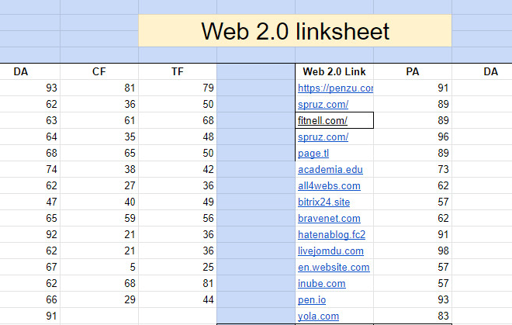Select PA cell with value 83
The width and height of the screenshot is (512, 325).
tap(413, 316)
